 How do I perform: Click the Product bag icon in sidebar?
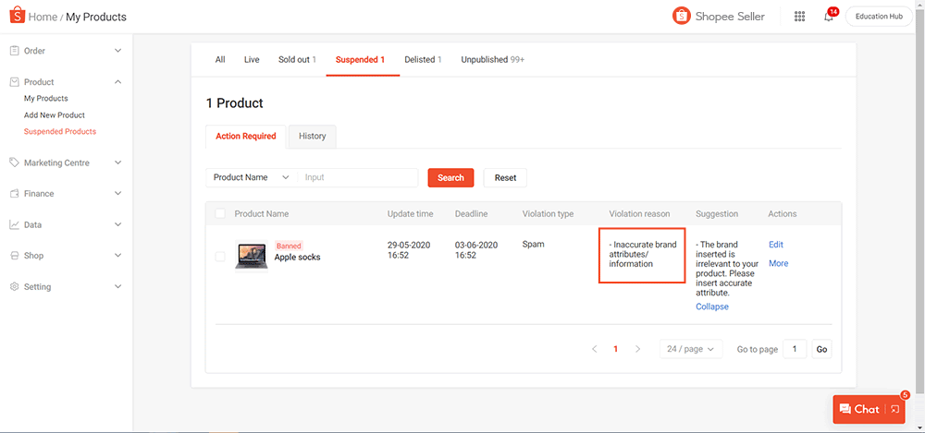[15, 82]
